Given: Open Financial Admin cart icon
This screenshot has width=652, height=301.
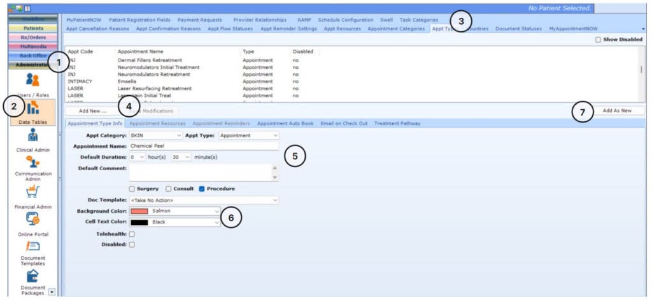Looking at the screenshot, I should point(32,192).
